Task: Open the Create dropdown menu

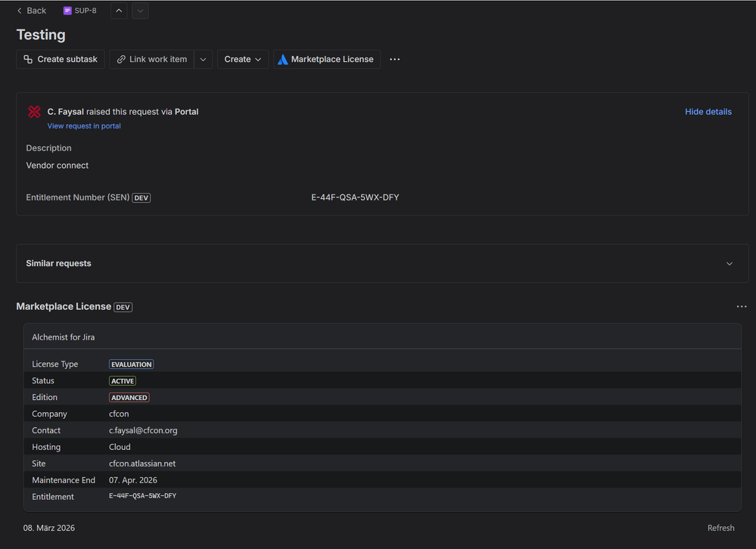Action: pos(242,59)
